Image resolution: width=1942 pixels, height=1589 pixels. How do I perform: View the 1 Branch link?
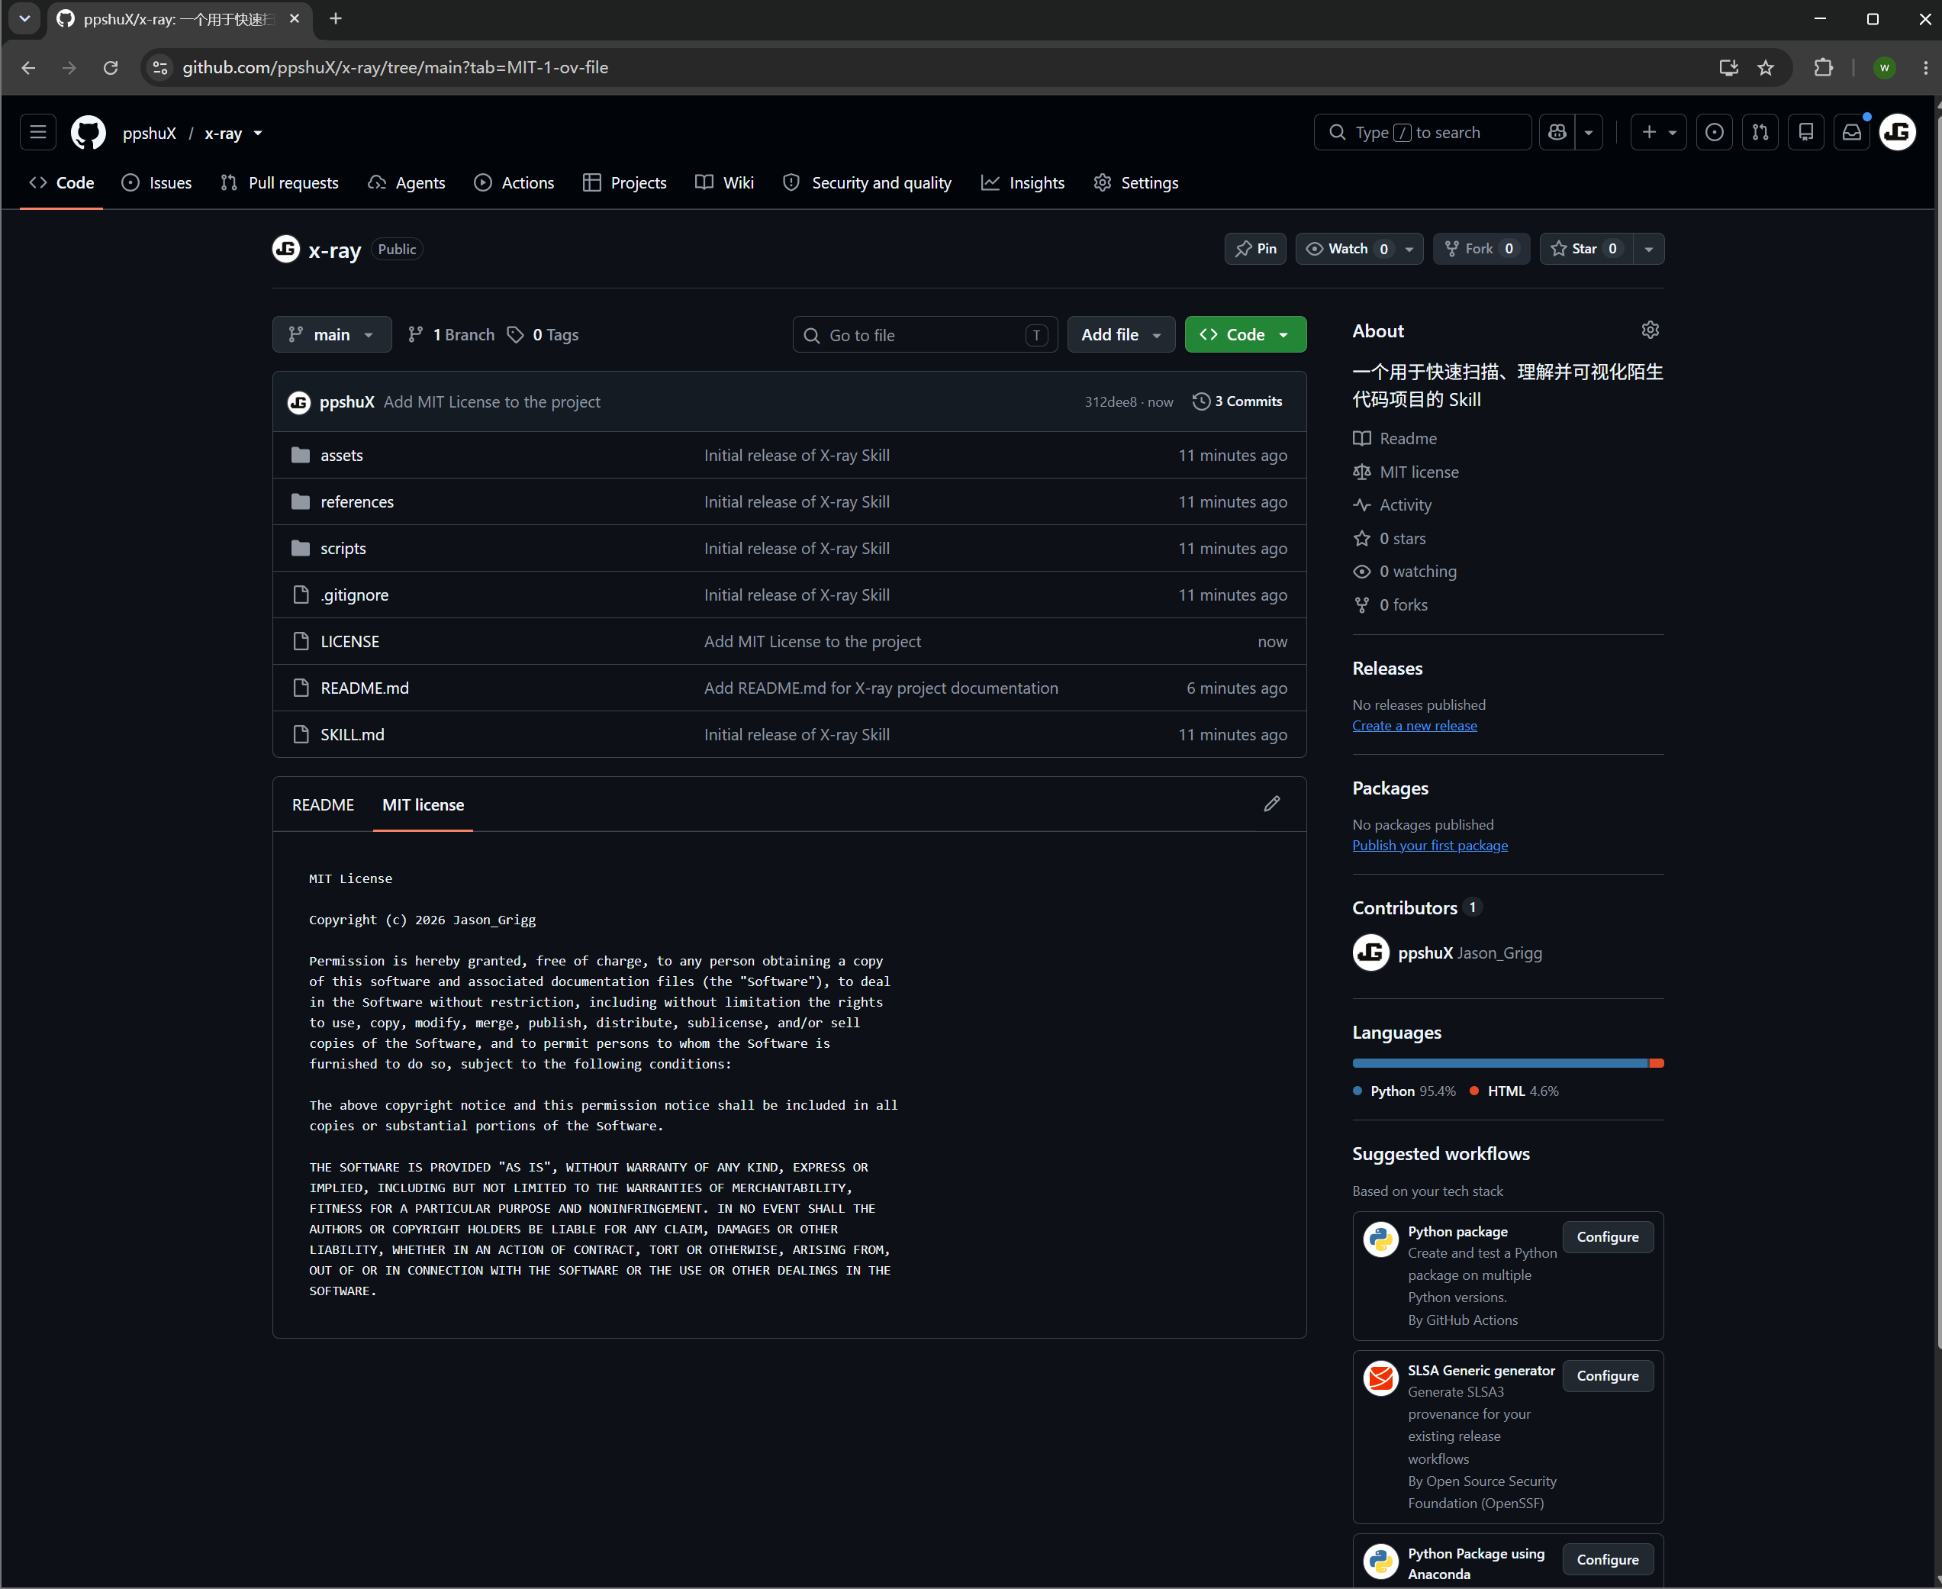tap(451, 335)
